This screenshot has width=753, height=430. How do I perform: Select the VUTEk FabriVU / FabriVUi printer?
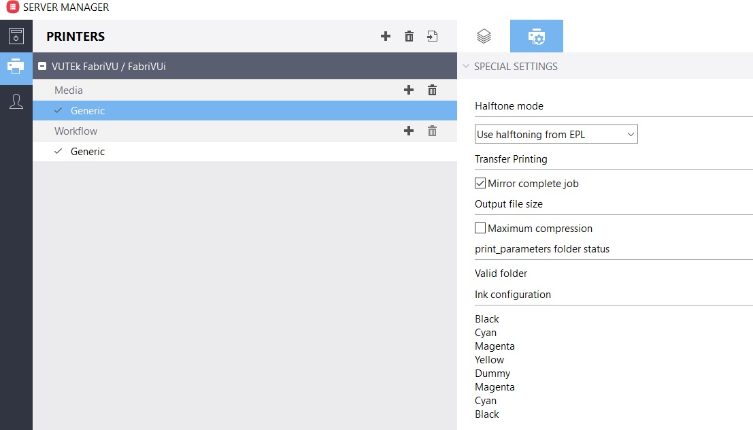point(245,66)
